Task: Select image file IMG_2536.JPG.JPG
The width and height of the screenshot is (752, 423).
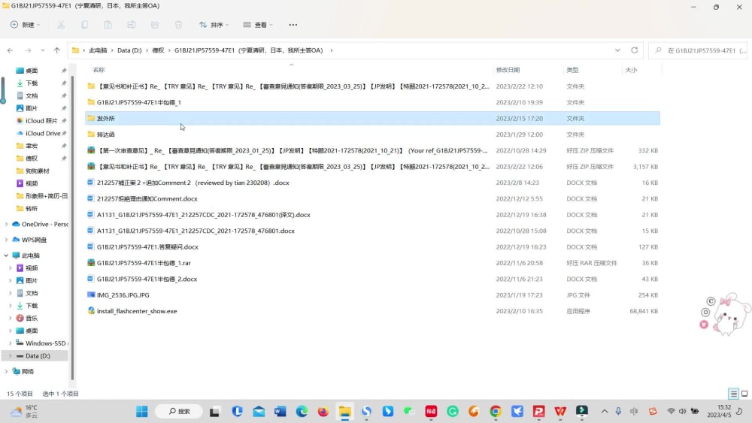Action: pos(372,295)
